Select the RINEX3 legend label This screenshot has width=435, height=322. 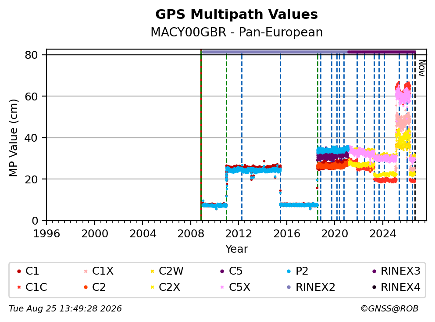(x=400, y=271)
